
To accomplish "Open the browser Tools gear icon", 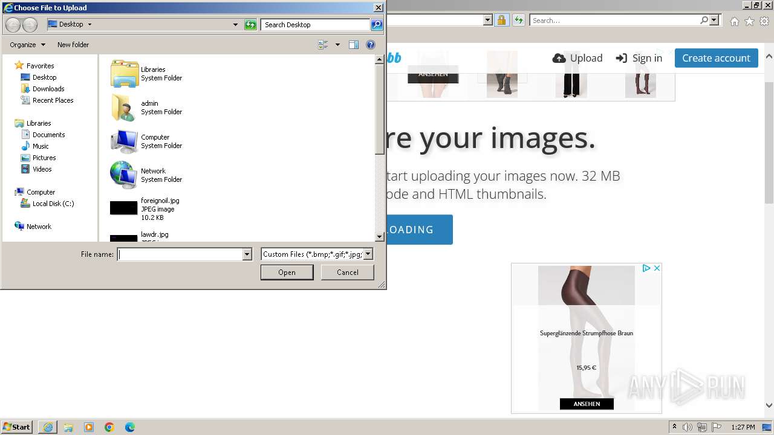I will tap(764, 21).
